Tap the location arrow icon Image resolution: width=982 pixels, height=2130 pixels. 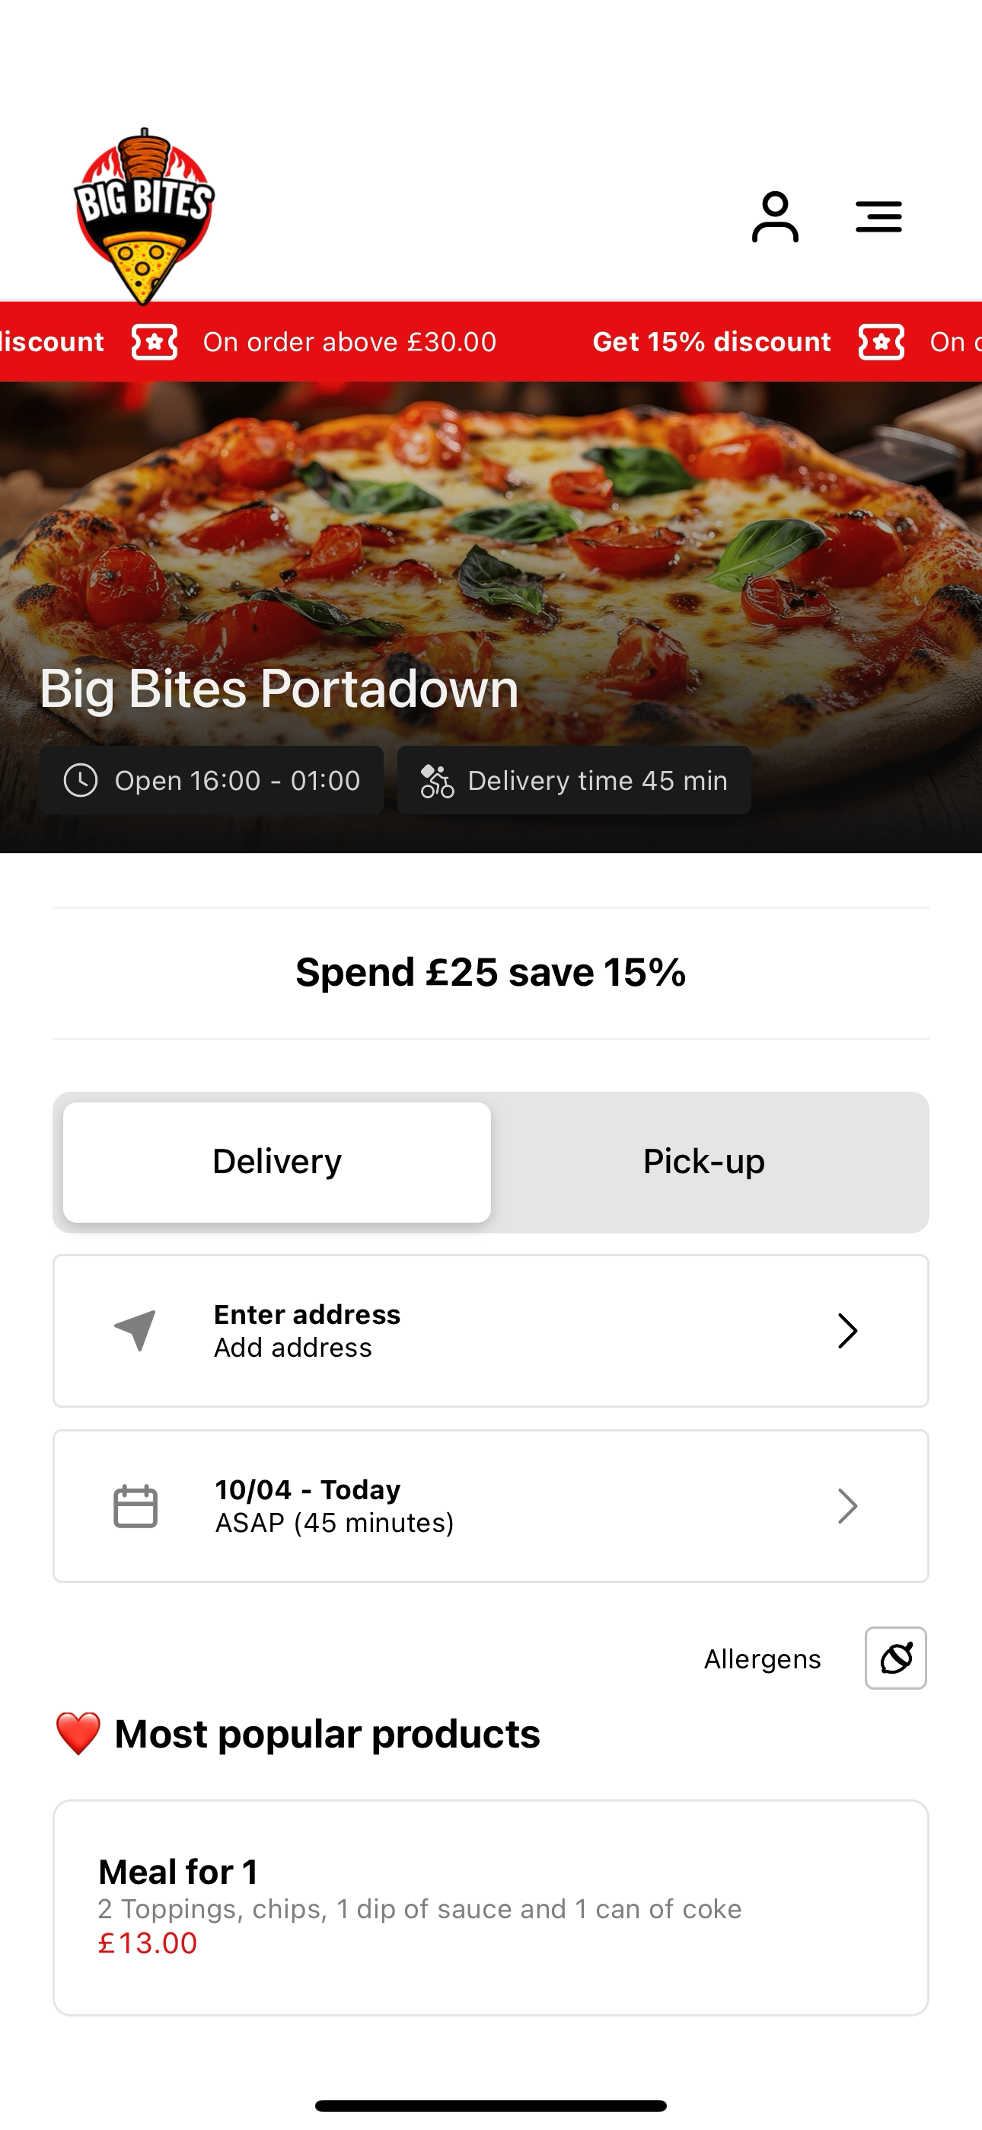[x=136, y=1330]
